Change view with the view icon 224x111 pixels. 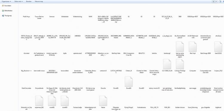[x=214, y=1]
